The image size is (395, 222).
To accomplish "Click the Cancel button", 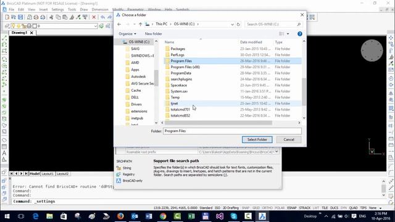I will pyautogui.click(x=289, y=139).
